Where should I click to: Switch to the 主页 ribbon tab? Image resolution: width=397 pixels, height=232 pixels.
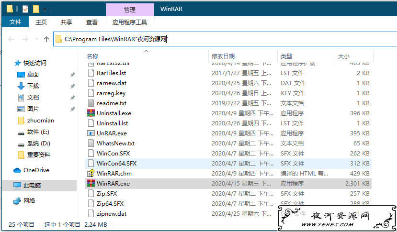click(x=41, y=22)
